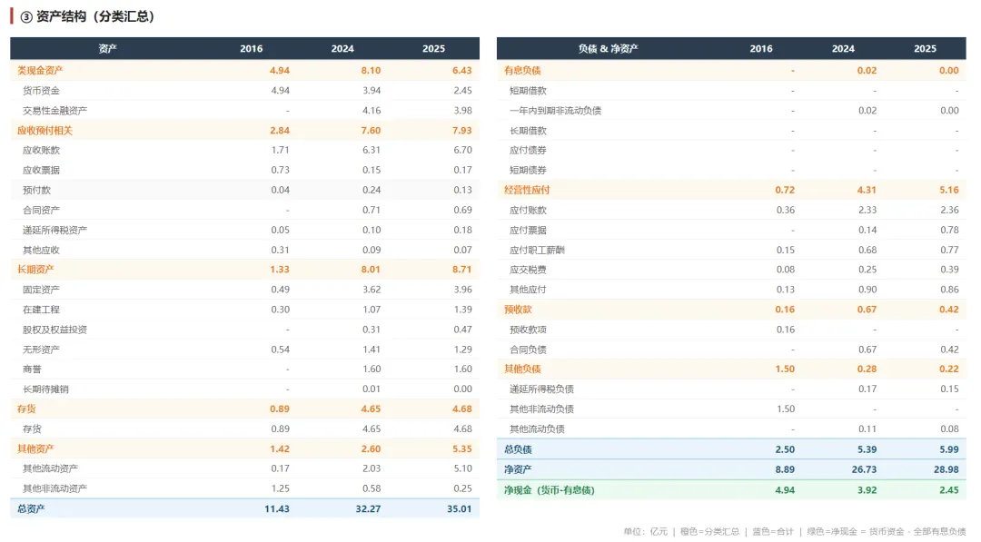This screenshot has width=981, height=542.
Task: Click the 有息负债 category label
Action: (x=522, y=70)
